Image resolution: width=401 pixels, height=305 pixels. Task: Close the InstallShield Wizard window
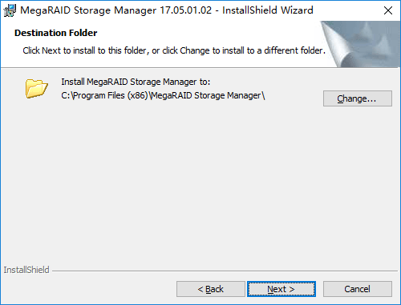pos(388,10)
